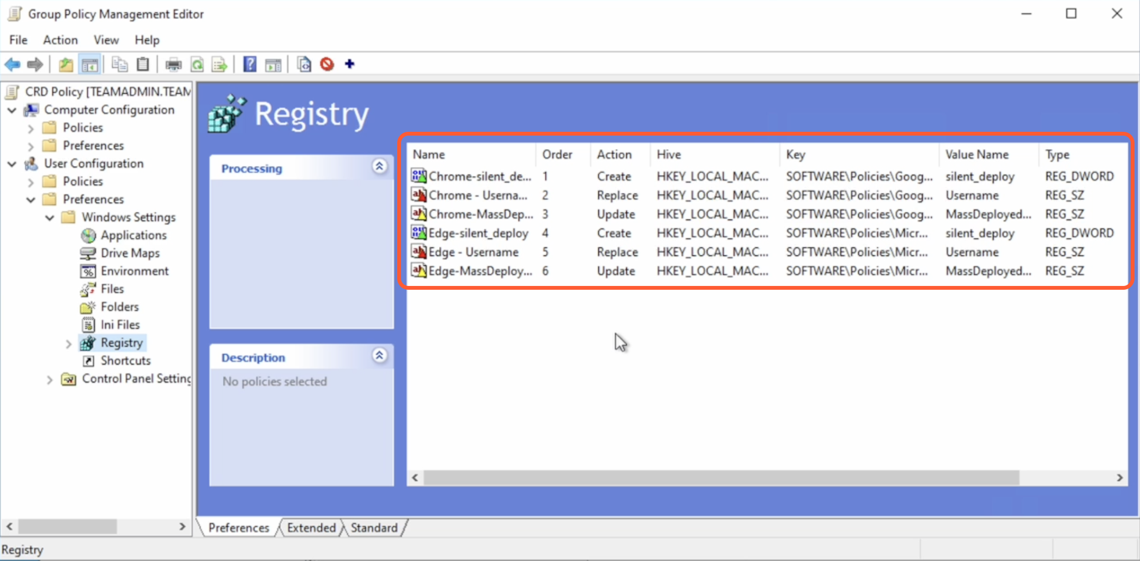This screenshot has height=561, width=1140.
Task: Click the Print toolbar icon
Action: 173,64
